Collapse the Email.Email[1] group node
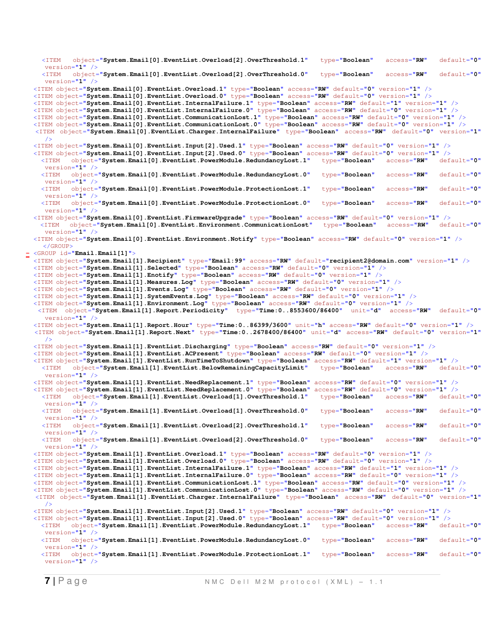Viewport: 484px width, 626px height. click(27, 253)
